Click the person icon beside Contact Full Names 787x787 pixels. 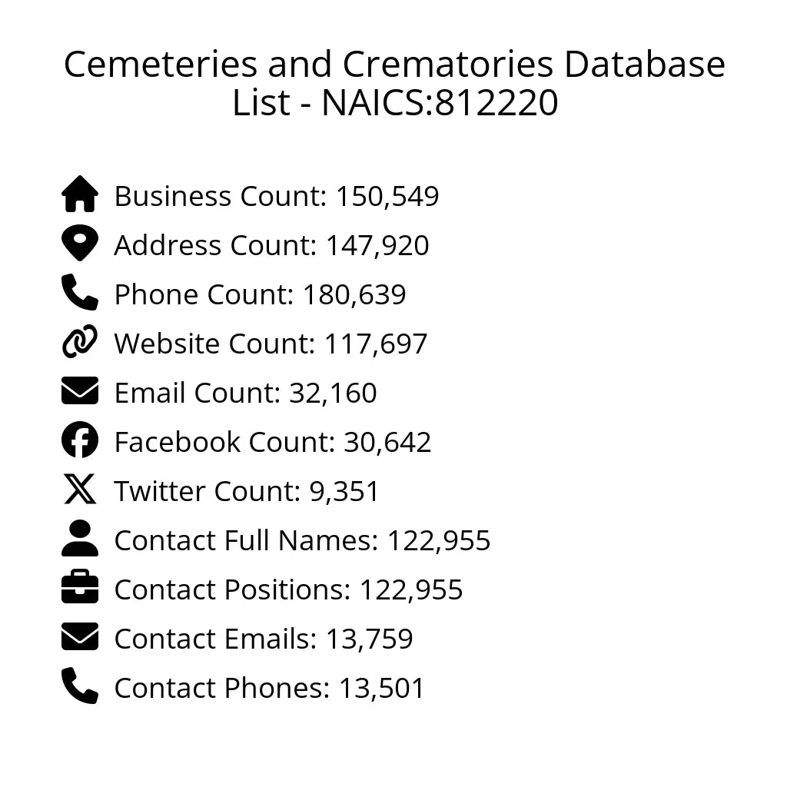[80, 539]
